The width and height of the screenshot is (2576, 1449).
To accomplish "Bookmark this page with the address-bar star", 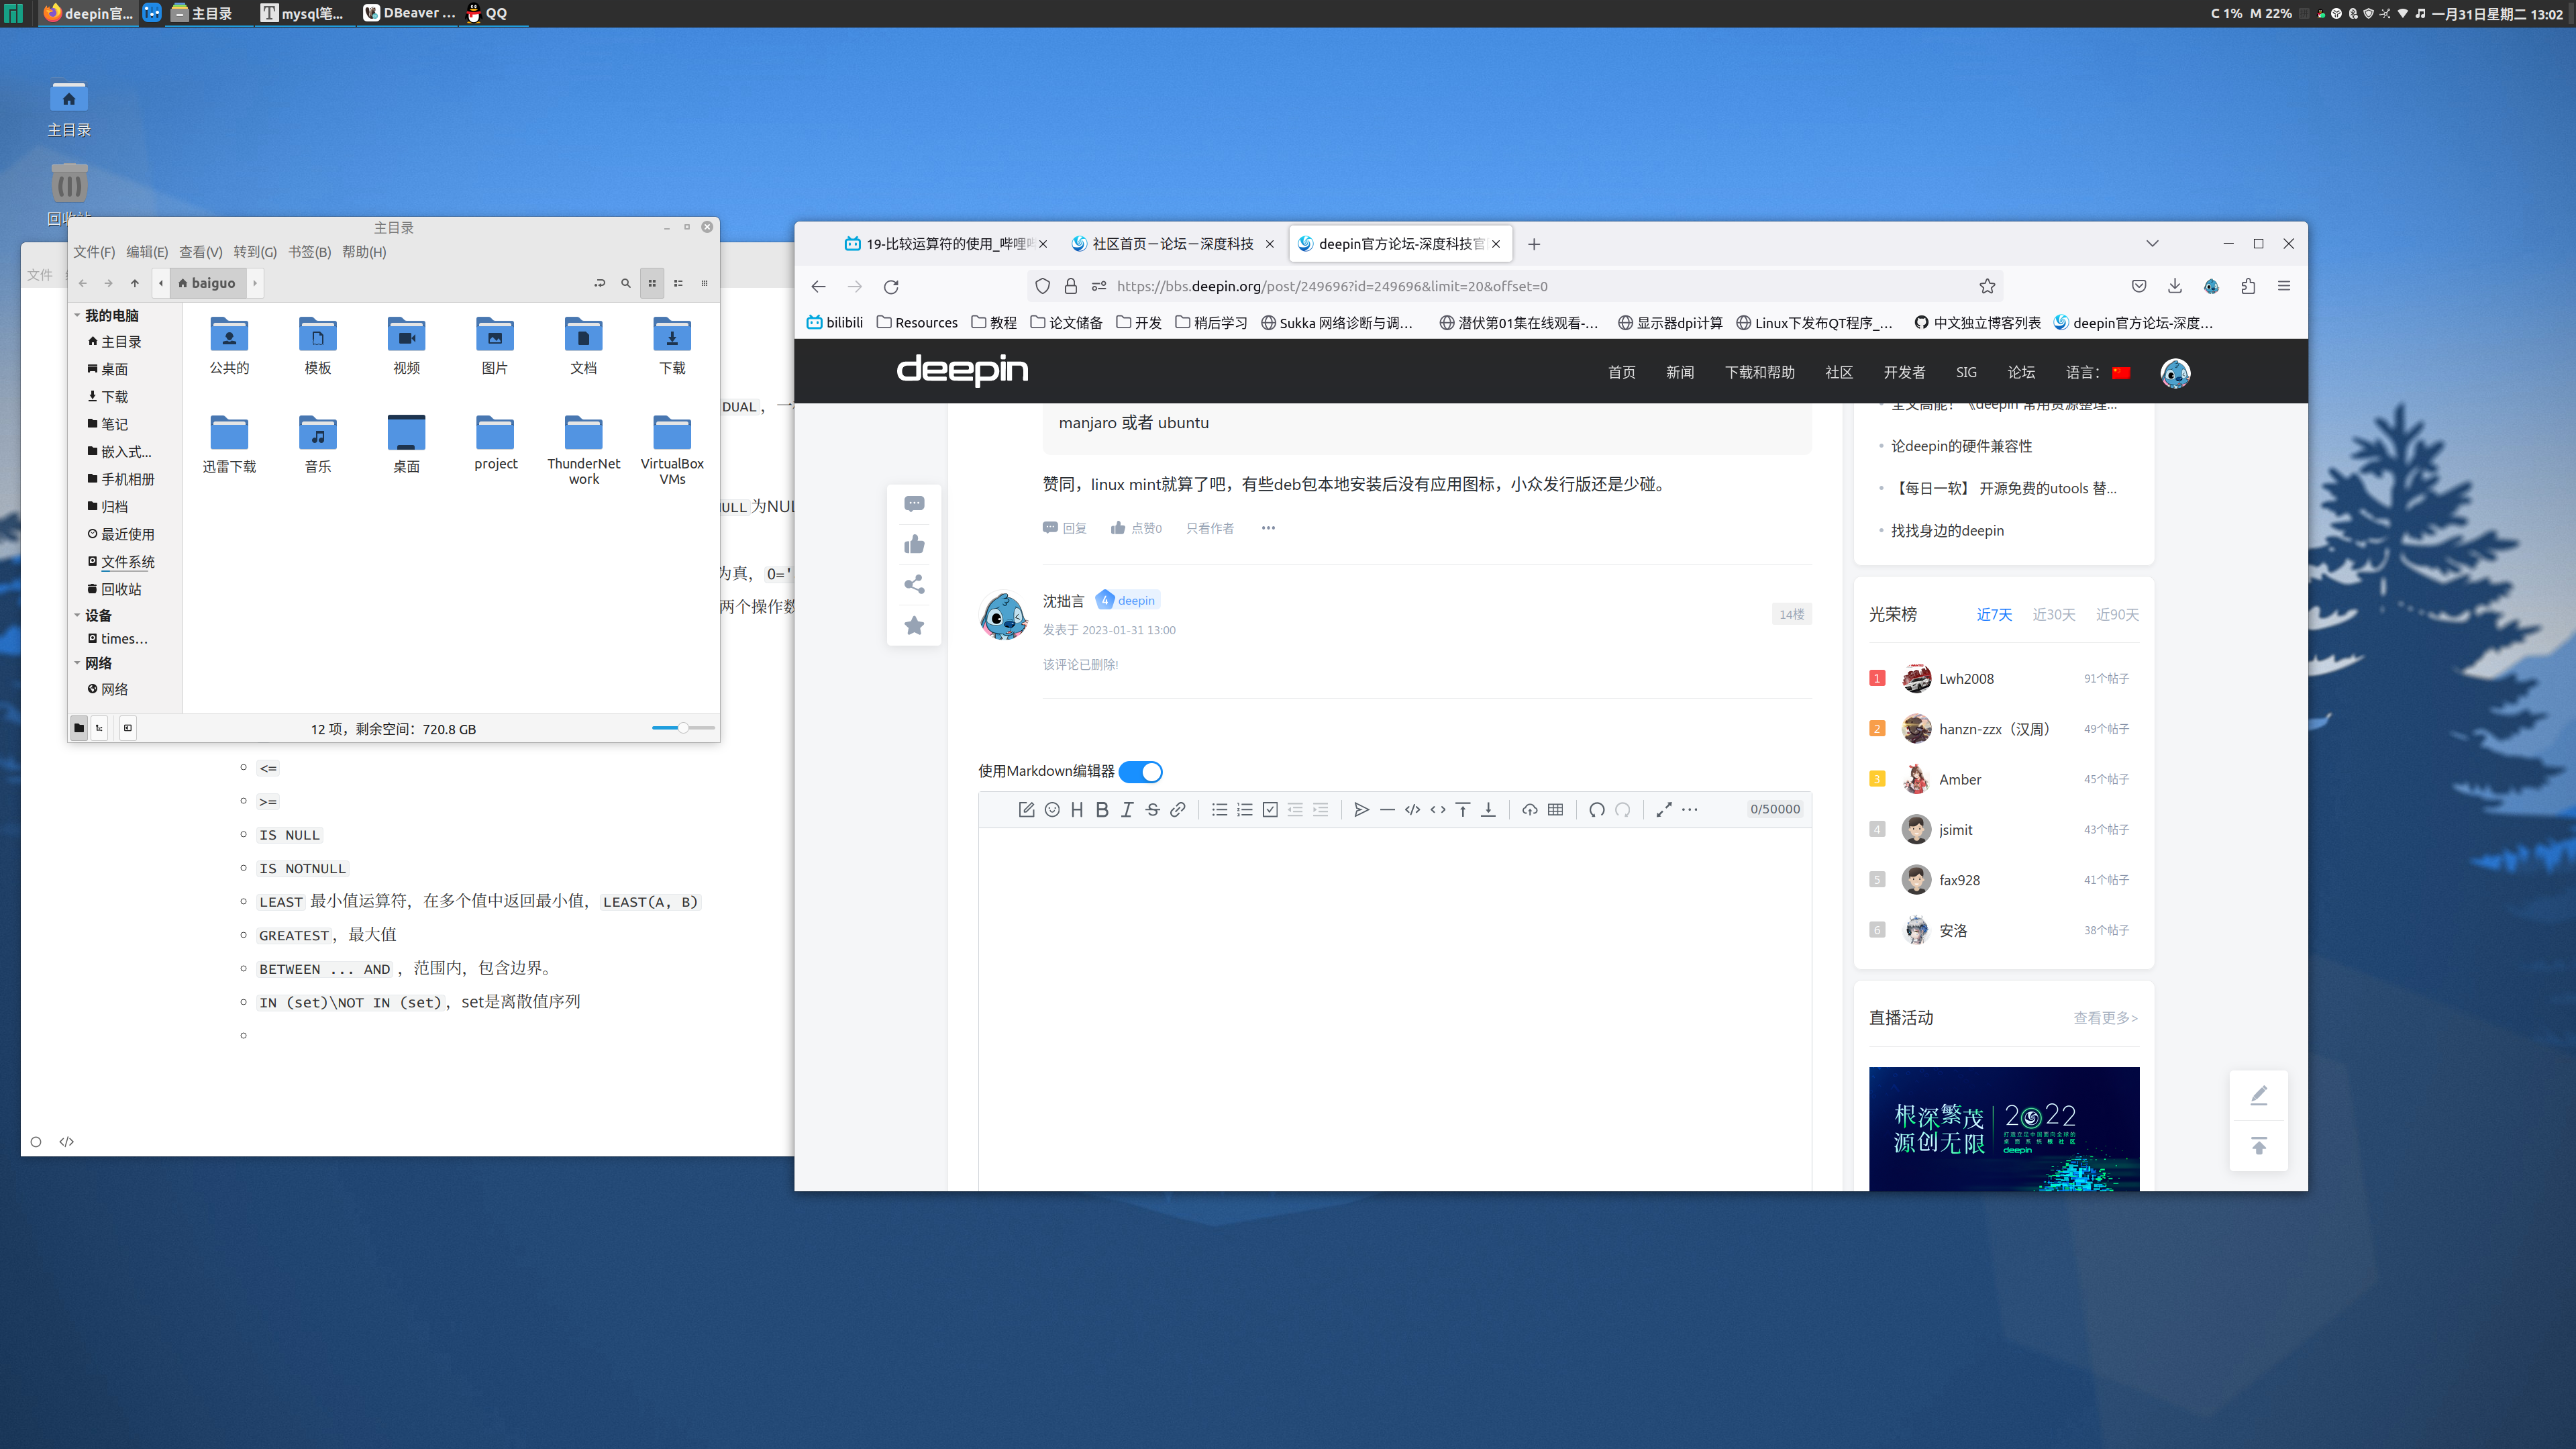I will 1987,287.
